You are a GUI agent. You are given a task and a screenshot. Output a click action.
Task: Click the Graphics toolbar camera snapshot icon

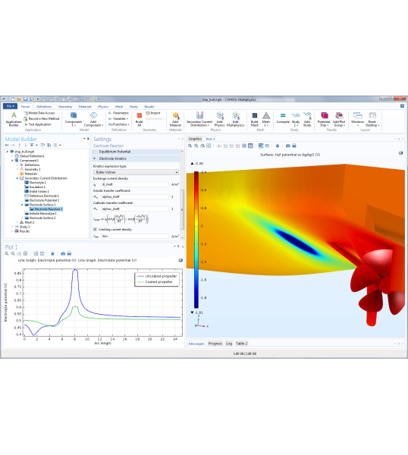(287, 146)
